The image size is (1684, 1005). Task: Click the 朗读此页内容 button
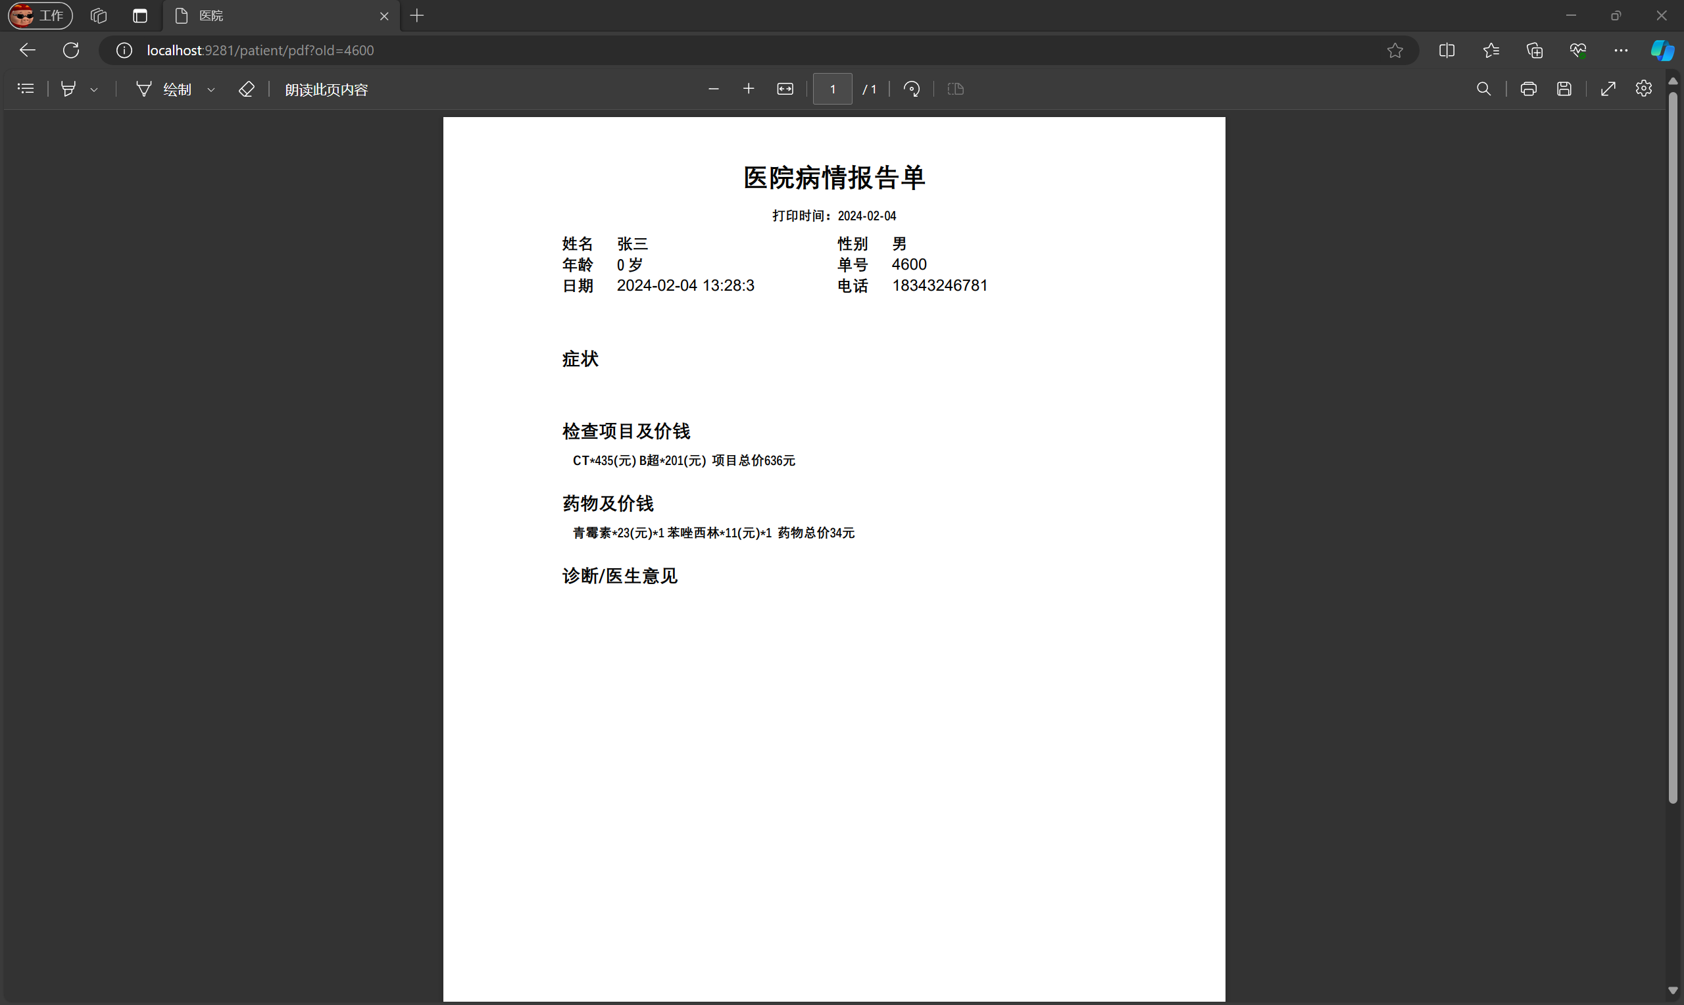(x=326, y=89)
